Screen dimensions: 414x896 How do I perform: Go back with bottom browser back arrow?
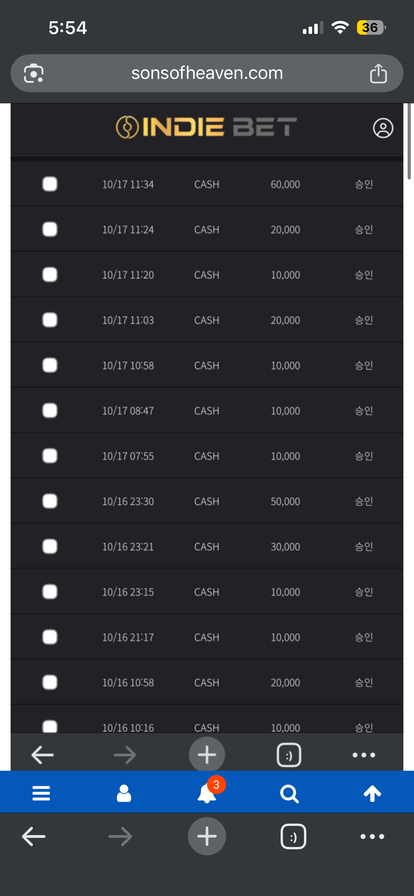point(34,837)
